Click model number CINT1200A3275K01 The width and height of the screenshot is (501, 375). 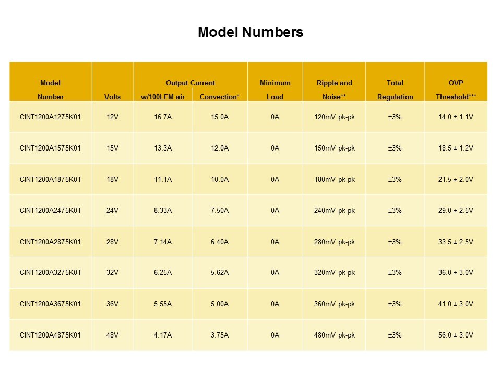point(50,273)
